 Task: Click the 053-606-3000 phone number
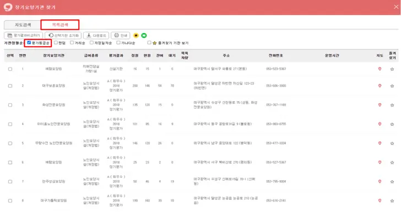276,86
